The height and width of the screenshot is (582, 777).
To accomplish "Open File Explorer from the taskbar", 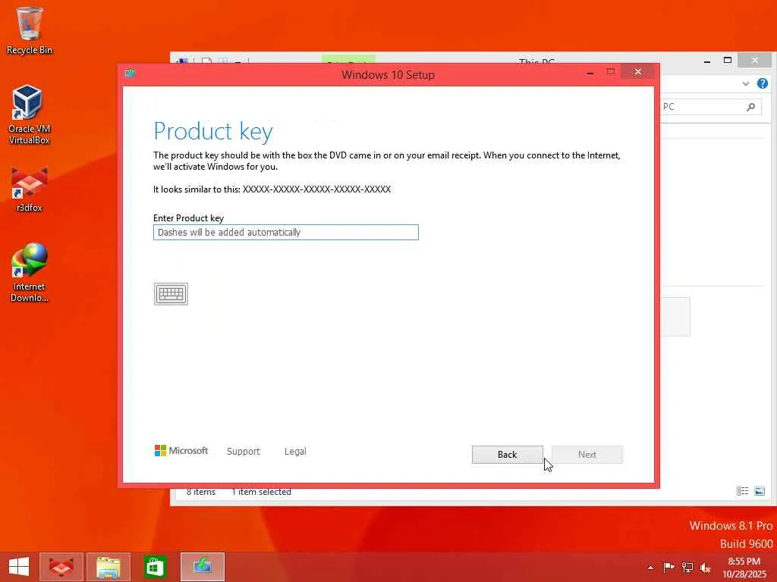I will [x=109, y=567].
